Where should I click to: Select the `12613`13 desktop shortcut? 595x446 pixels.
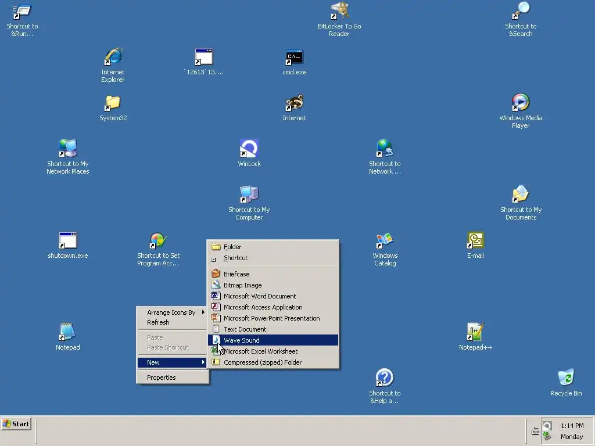[204, 62]
